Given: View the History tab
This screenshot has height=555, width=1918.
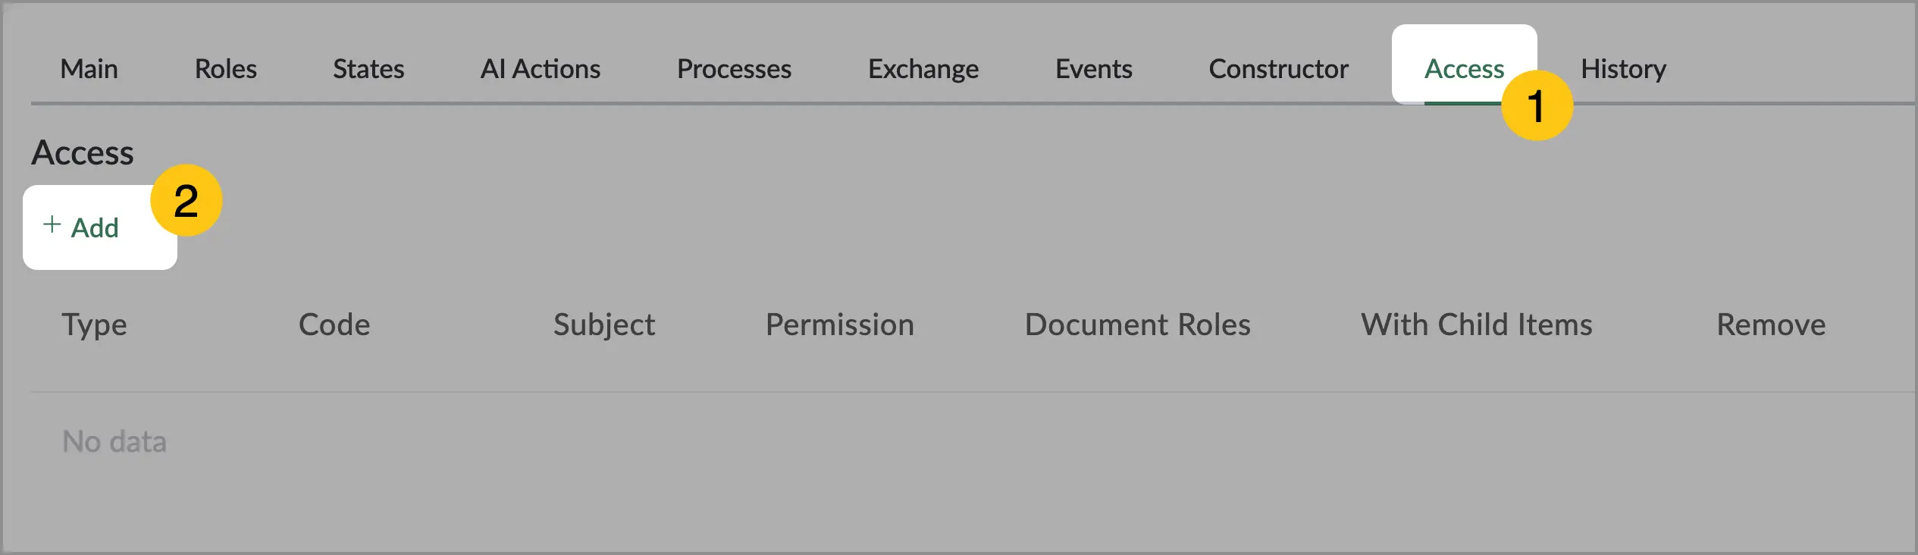Looking at the screenshot, I should (1623, 69).
